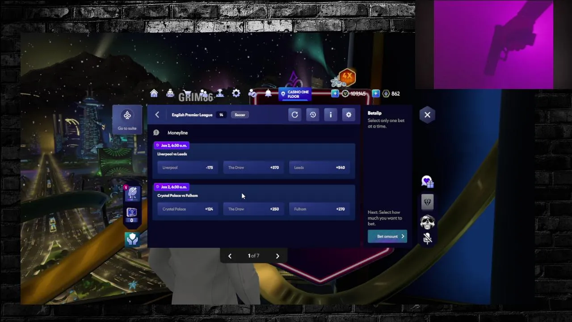Bet on Liverpool at -175
Screen dimensions: 572x322
pos(188,168)
